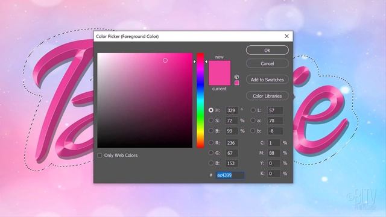386x217 pixels.
Task: Click the G value field 67
Action: click(x=232, y=153)
